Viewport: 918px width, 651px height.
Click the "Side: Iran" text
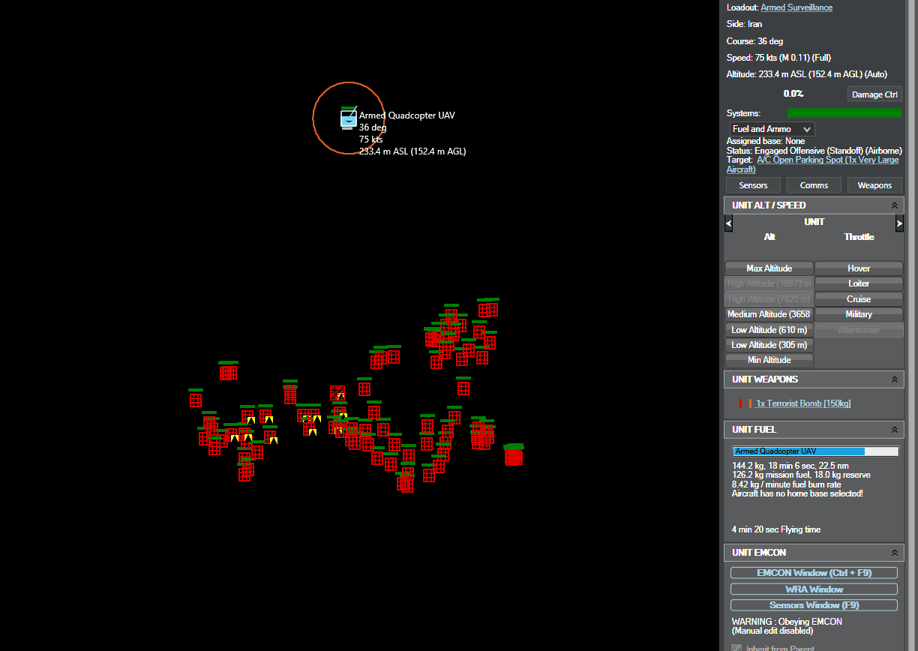744,24
